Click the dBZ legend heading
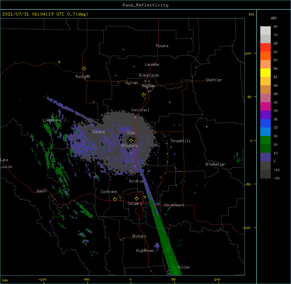This screenshot has width=291, height=284. tap(273, 18)
